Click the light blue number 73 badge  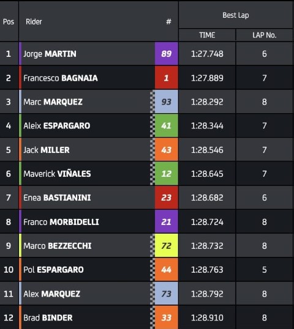point(167,294)
